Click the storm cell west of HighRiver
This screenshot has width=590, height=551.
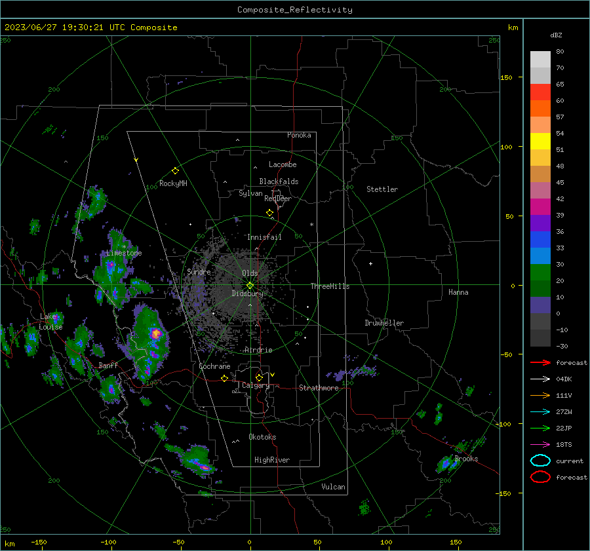(x=197, y=462)
